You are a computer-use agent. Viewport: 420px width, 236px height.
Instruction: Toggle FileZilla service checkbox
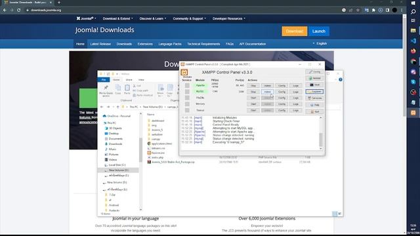tap(187, 98)
